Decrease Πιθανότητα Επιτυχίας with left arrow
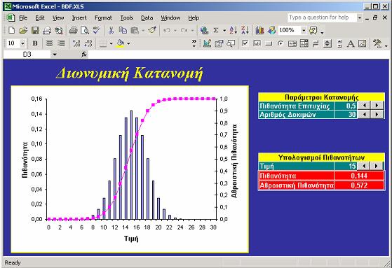The width and height of the screenshot is (392, 268). click(x=364, y=105)
